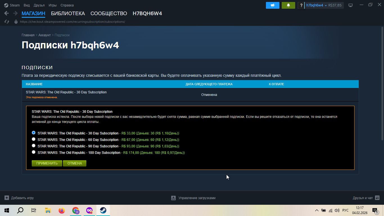384x216 pixels.
Task: Go back with the left arrow
Action: tap(6, 13)
